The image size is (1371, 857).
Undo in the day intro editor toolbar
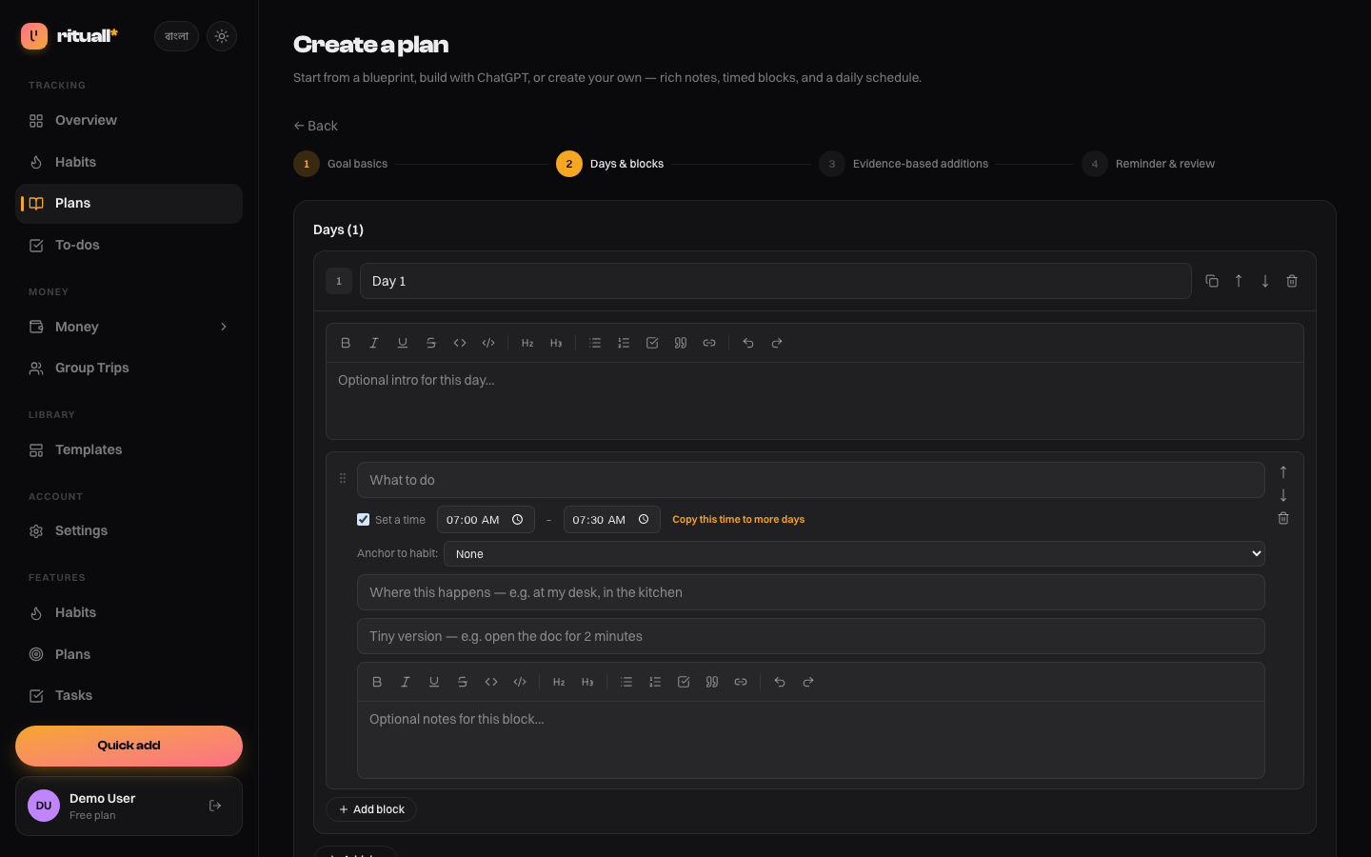(x=748, y=343)
